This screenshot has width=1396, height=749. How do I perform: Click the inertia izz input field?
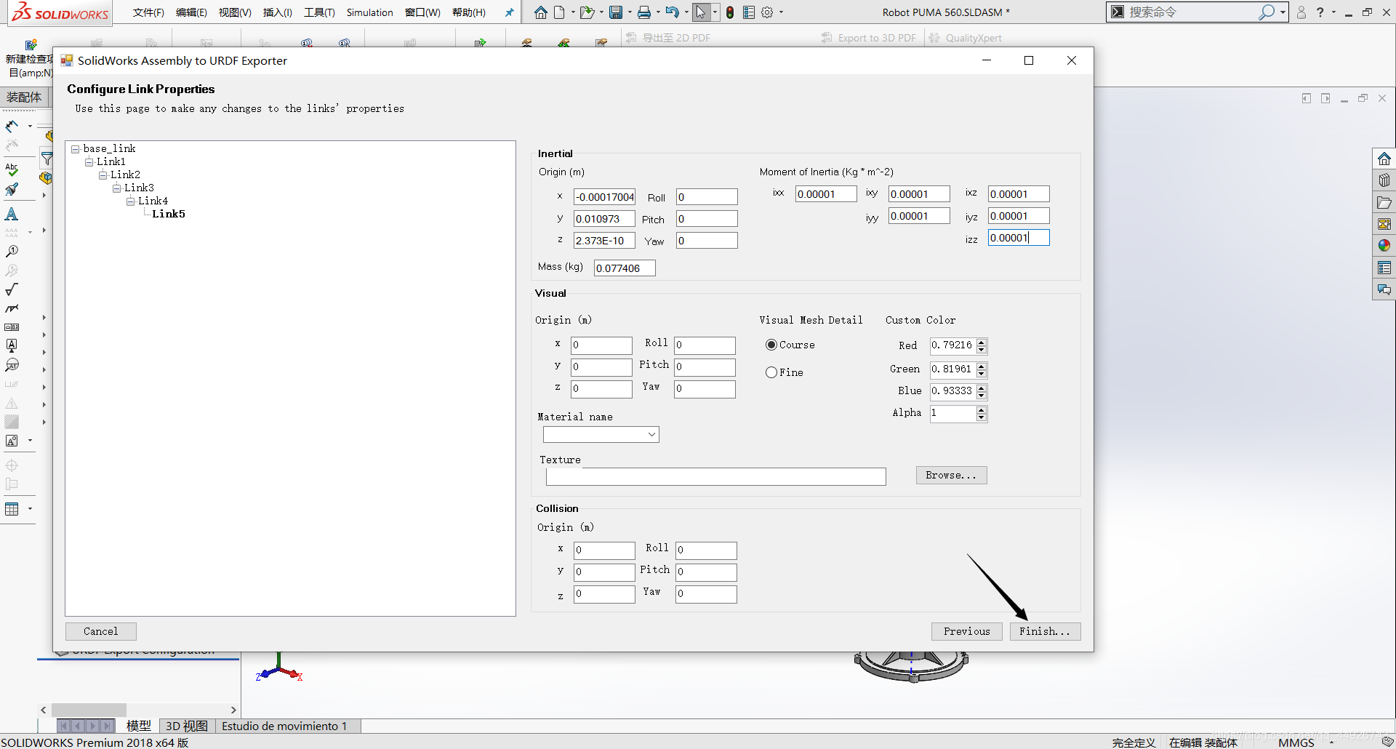click(x=1019, y=238)
